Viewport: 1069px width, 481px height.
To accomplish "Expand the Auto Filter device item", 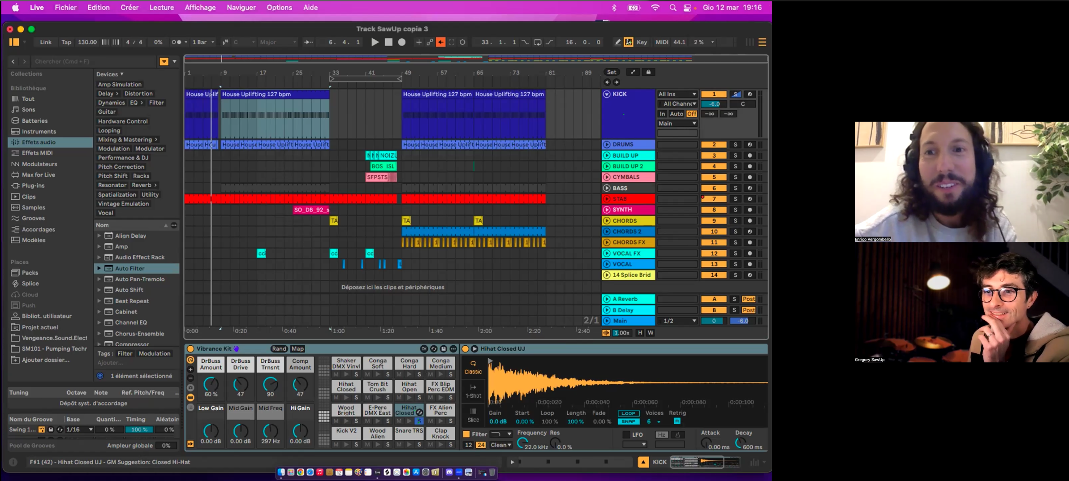I will coord(99,268).
